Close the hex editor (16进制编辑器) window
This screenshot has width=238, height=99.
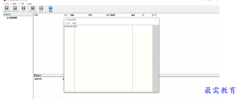click(x=155, y=20)
